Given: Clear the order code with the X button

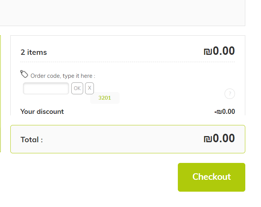Looking at the screenshot, I should 89,88.
